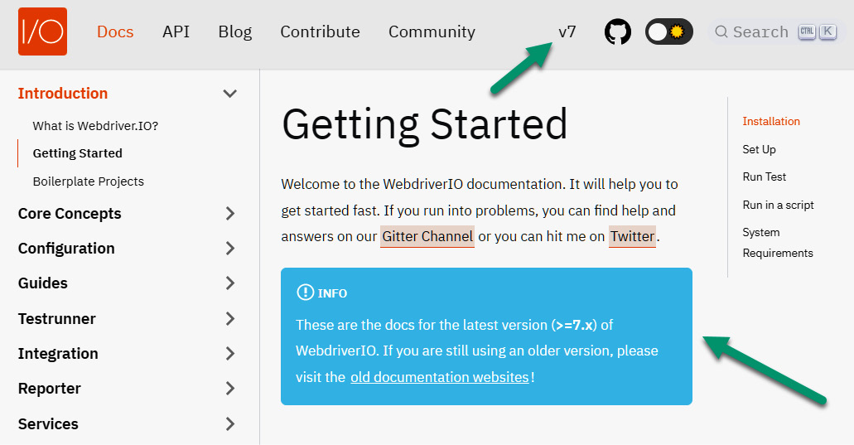Expand the Core Concepts section
Screen dimensions: 854x445
click(x=230, y=214)
